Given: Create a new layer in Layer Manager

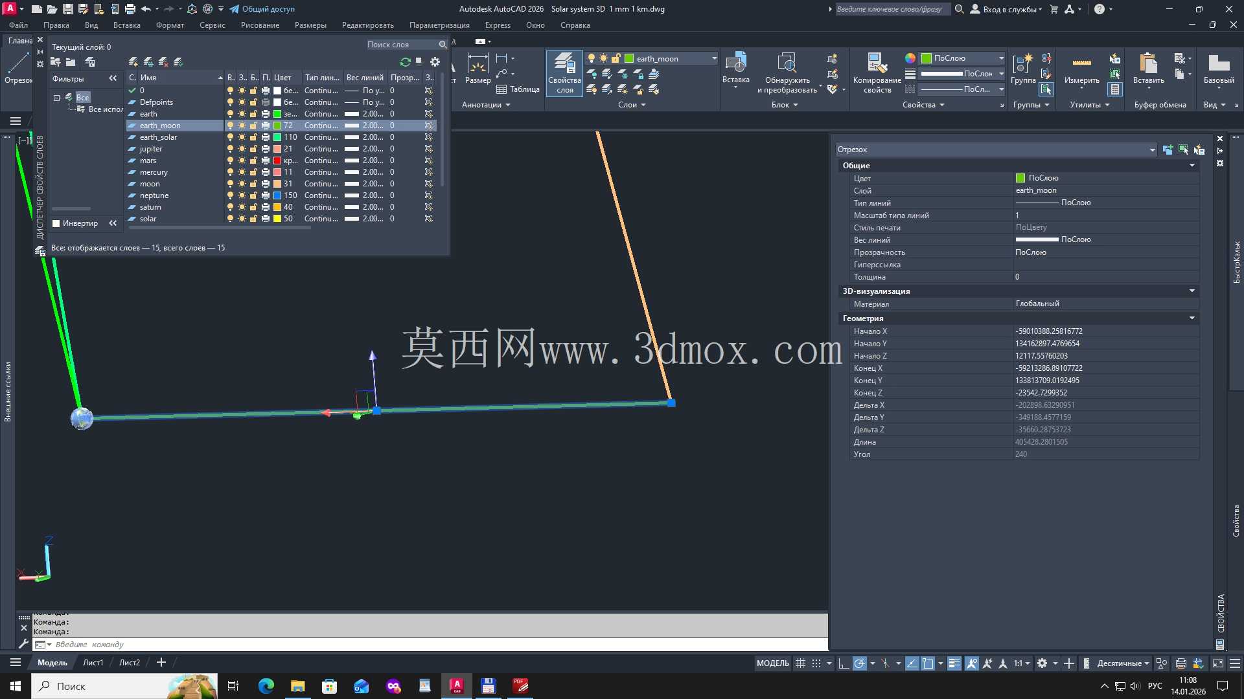Looking at the screenshot, I should point(133,62).
